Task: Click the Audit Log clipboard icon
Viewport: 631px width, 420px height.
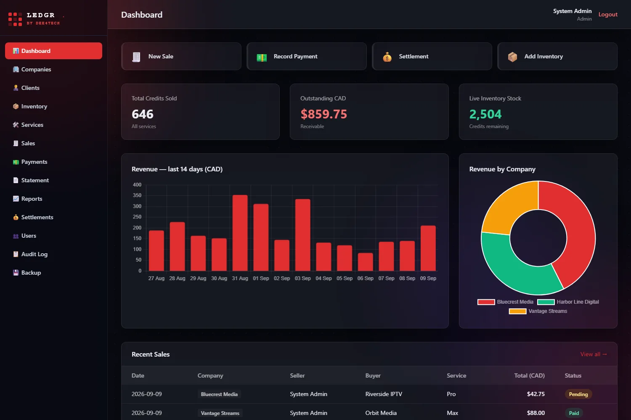Action: click(x=16, y=254)
